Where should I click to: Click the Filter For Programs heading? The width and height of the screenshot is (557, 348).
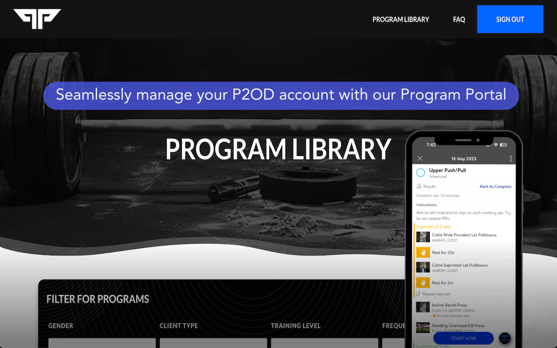pos(98,299)
